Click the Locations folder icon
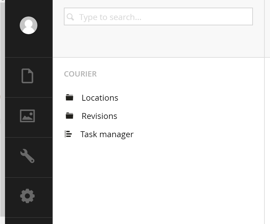The width and height of the screenshot is (270, 224). pos(69,97)
